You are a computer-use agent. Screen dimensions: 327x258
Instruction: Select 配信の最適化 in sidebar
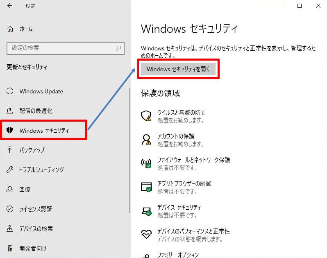point(36,111)
